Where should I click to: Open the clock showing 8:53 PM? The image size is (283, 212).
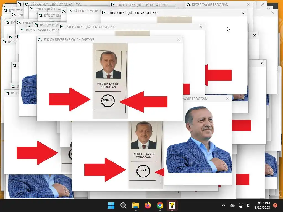(x=262, y=205)
